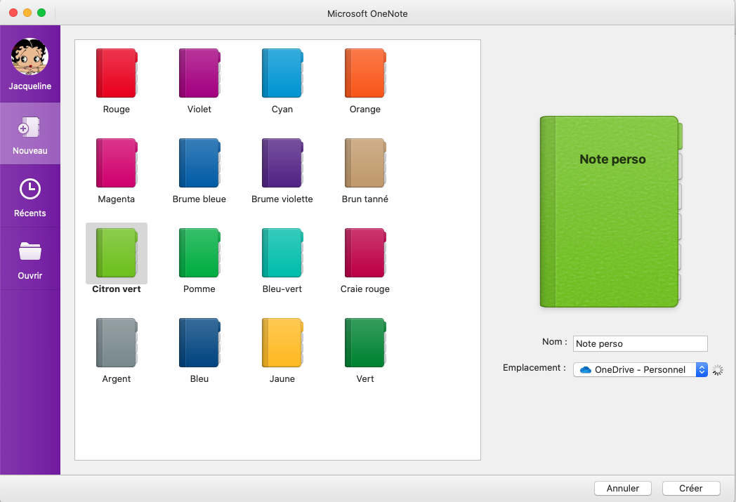This screenshot has width=736, height=502.
Task: Open the Emplacement dropdown for OneDrive
Action: 640,369
